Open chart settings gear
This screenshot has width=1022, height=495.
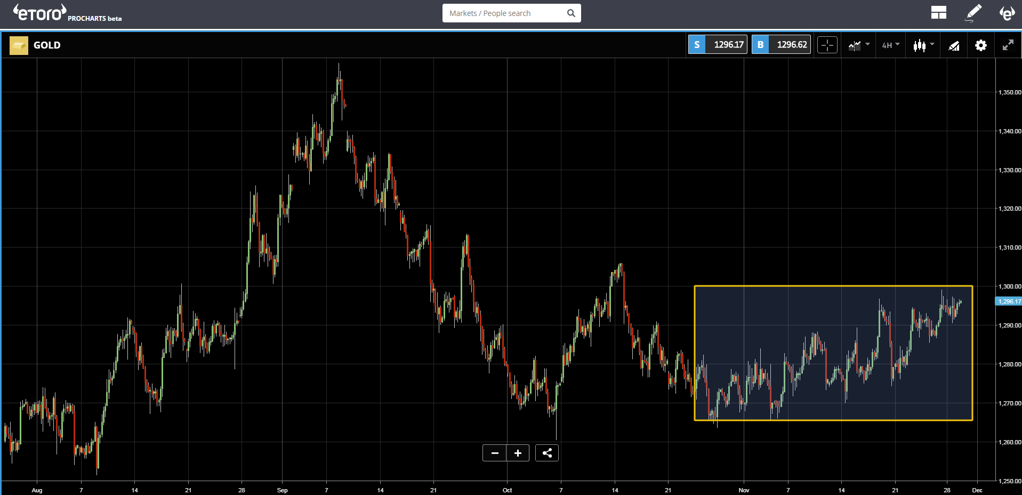[x=981, y=45]
